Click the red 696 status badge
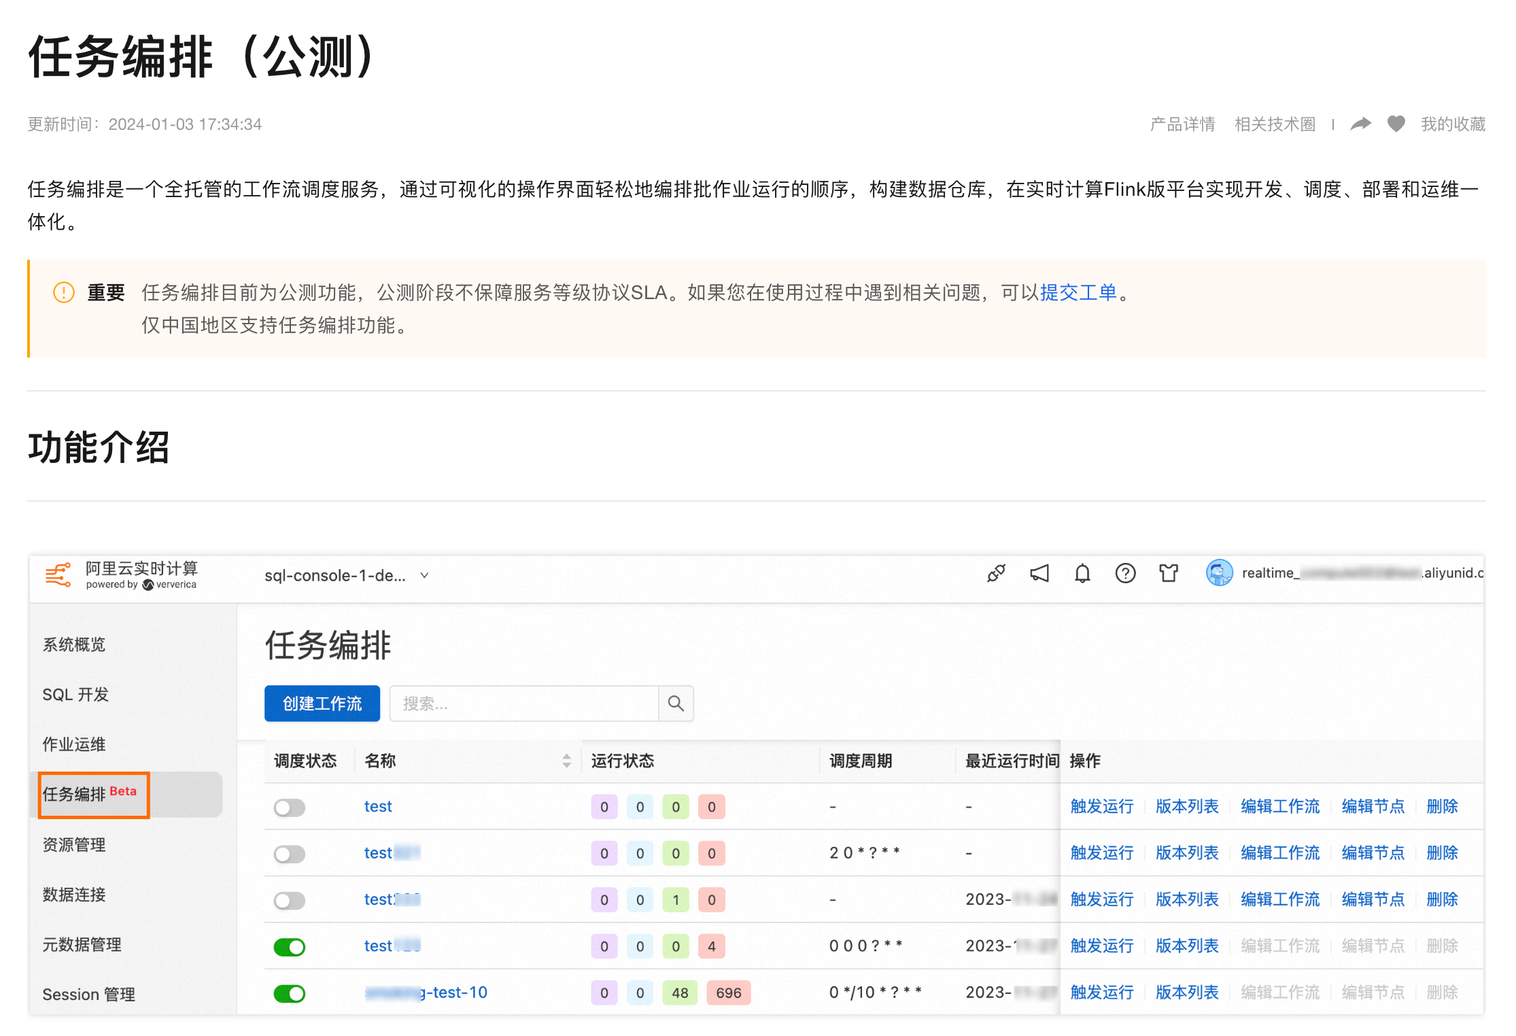Viewport: 1516px width, 1036px height. [x=729, y=993]
